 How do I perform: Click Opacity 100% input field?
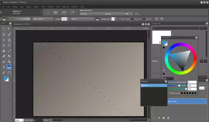64,19
